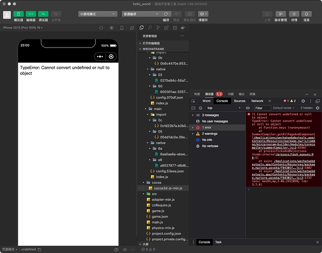Toggle the simulator panel button

(18, 14)
